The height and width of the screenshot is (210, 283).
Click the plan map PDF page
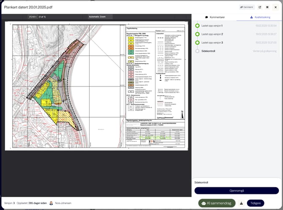click(x=97, y=86)
